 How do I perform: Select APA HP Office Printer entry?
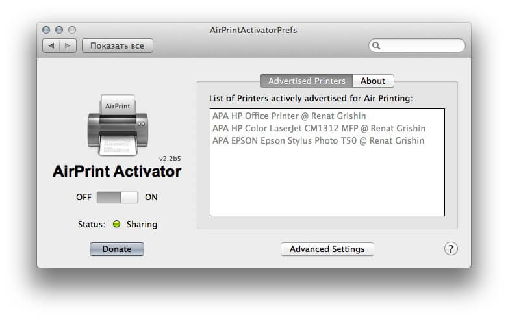[x=327, y=116]
